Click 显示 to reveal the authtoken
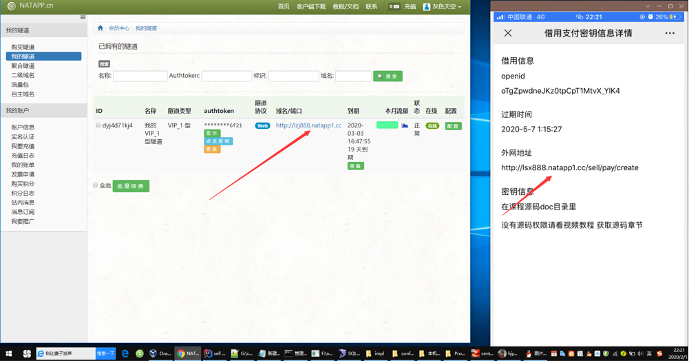The width and height of the screenshot is (689, 361). point(212,133)
